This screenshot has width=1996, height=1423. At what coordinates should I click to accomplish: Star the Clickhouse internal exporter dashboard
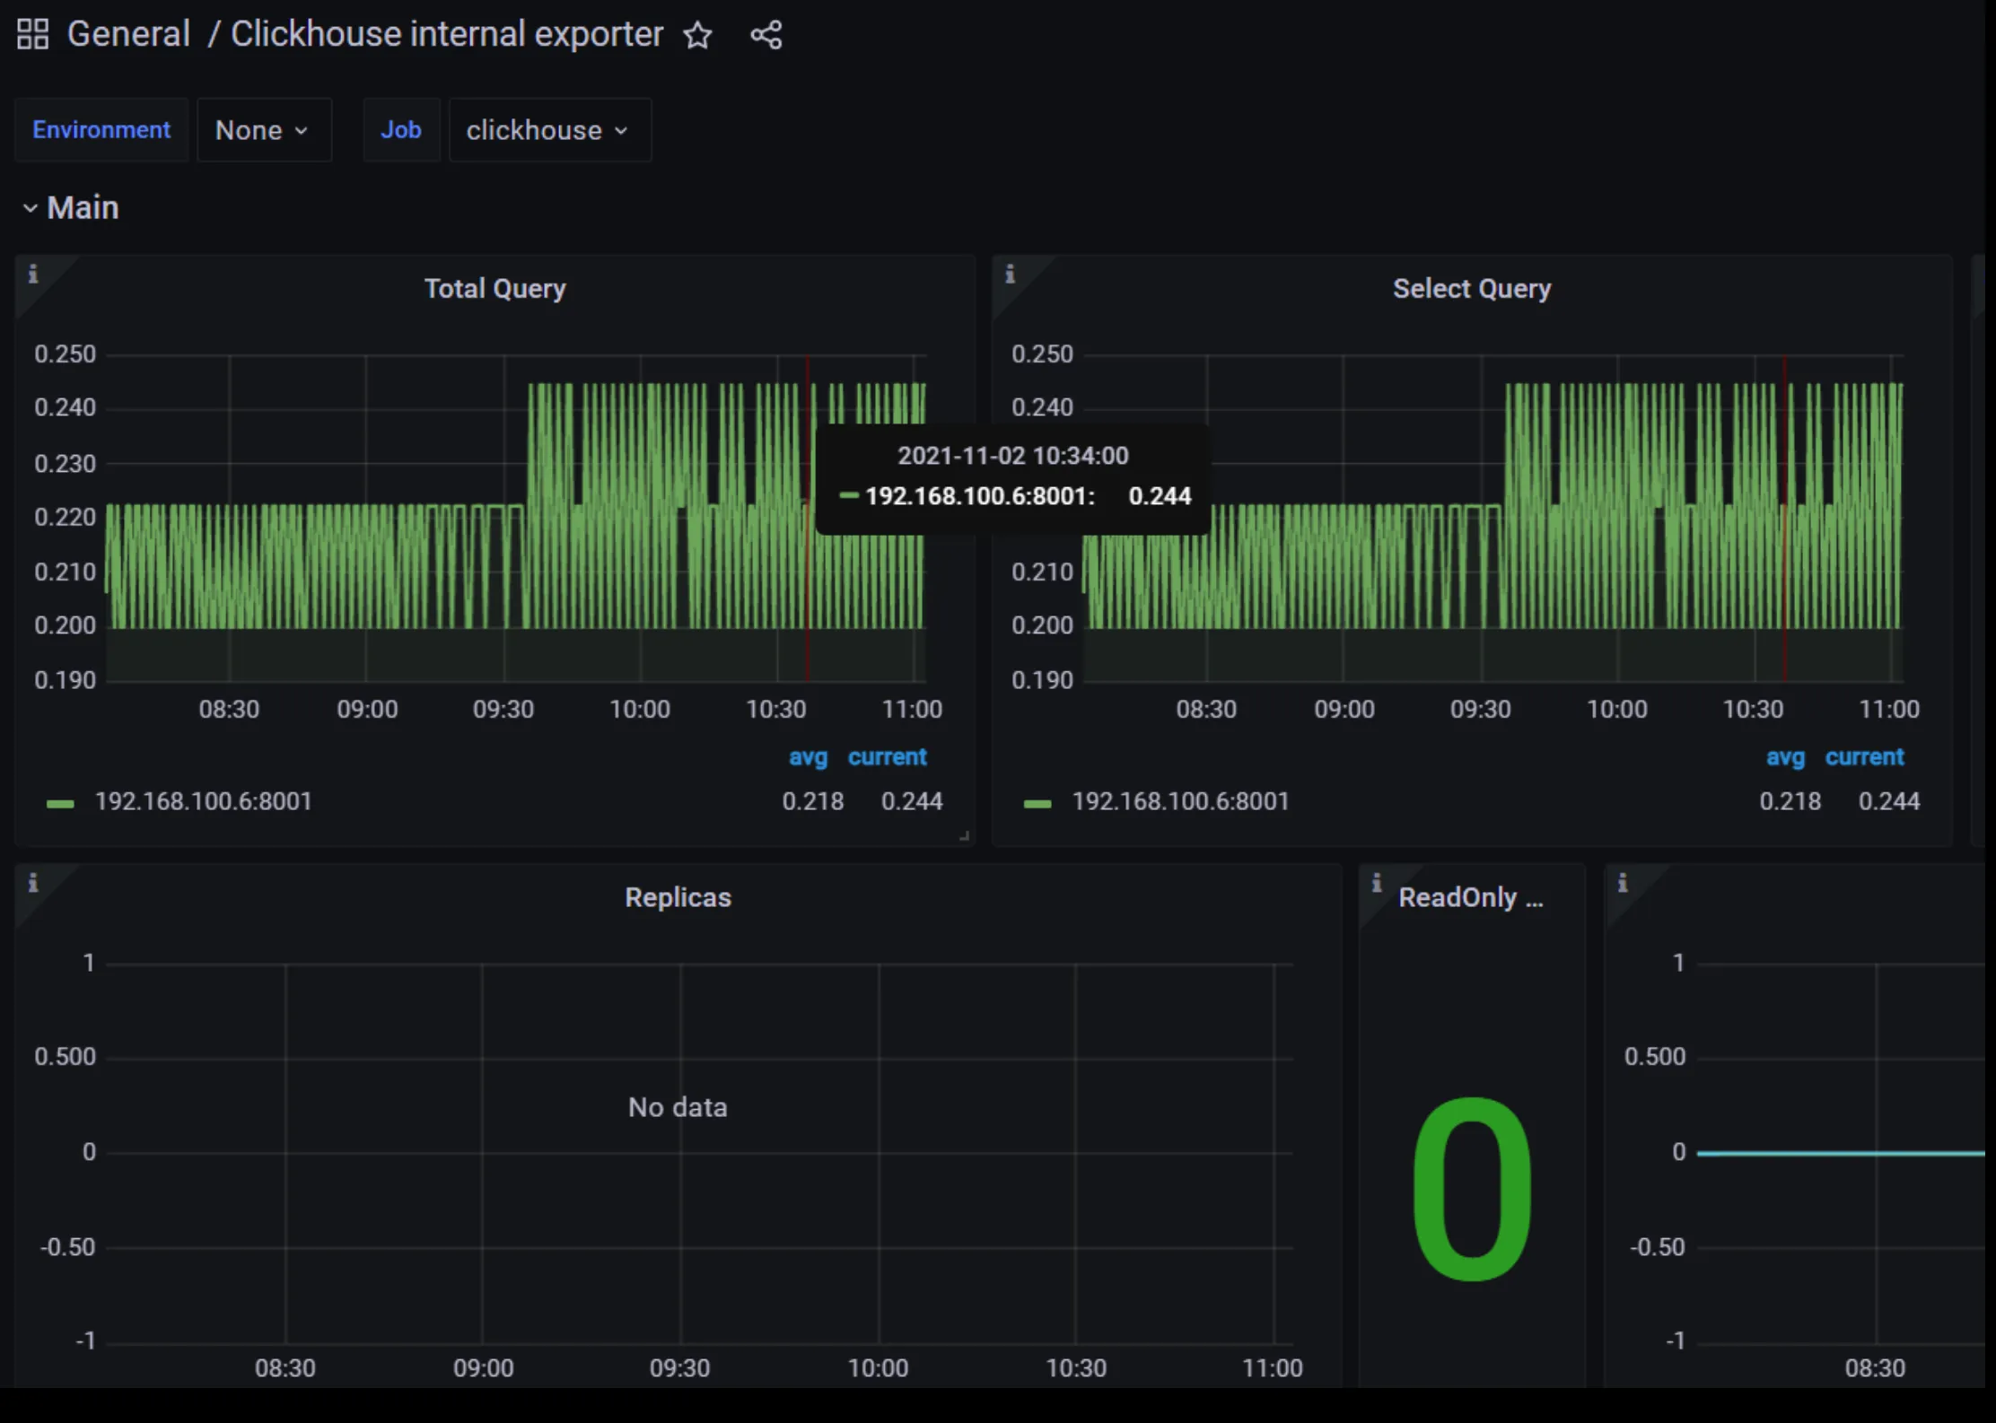tap(697, 36)
